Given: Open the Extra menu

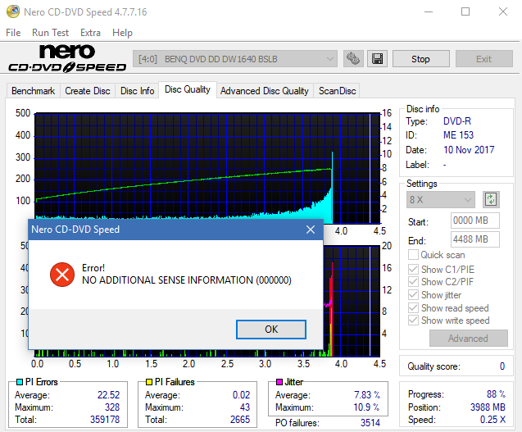Looking at the screenshot, I should [x=90, y=33].
